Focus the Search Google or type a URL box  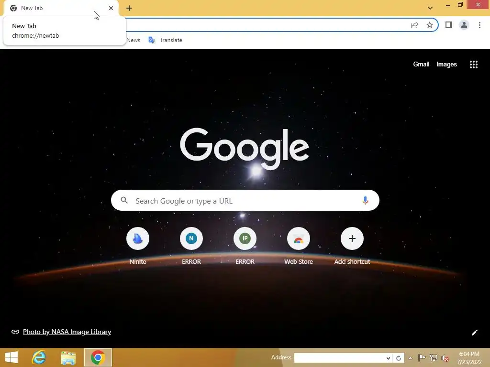point(245,200)
